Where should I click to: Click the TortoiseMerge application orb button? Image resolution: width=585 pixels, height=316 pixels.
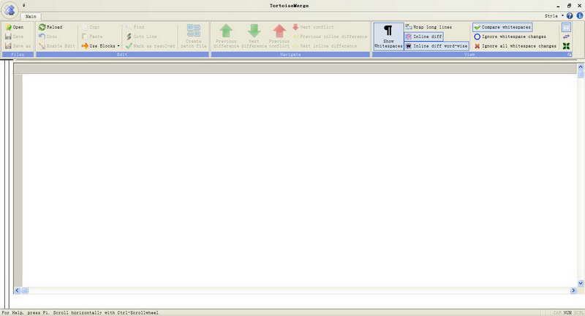[x=10, y=9]
